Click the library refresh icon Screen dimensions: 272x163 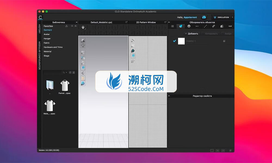coord(70,73)
